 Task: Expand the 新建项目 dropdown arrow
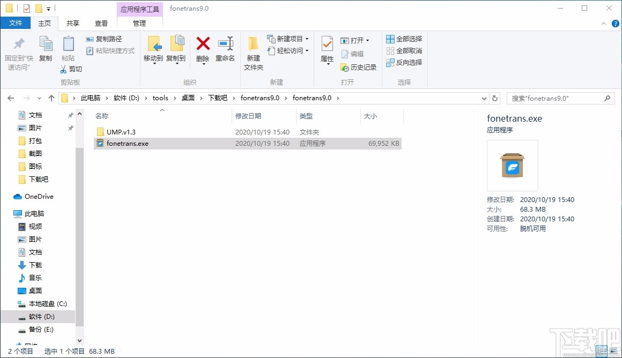click(x=307, y=39)
